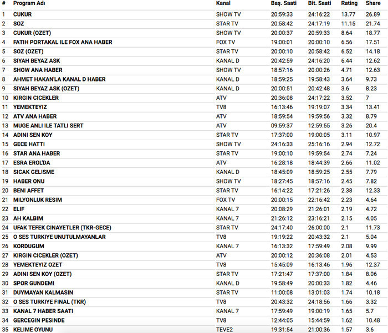
Task: Click the 'Rating' column header
Action: coord(349,3)
